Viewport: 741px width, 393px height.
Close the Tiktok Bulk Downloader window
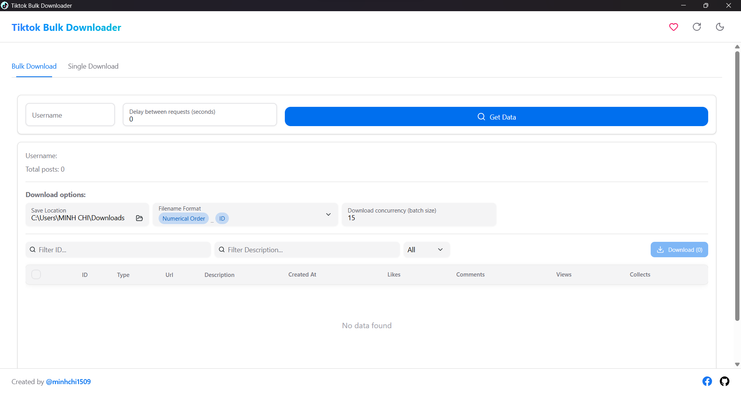(729, 5)
